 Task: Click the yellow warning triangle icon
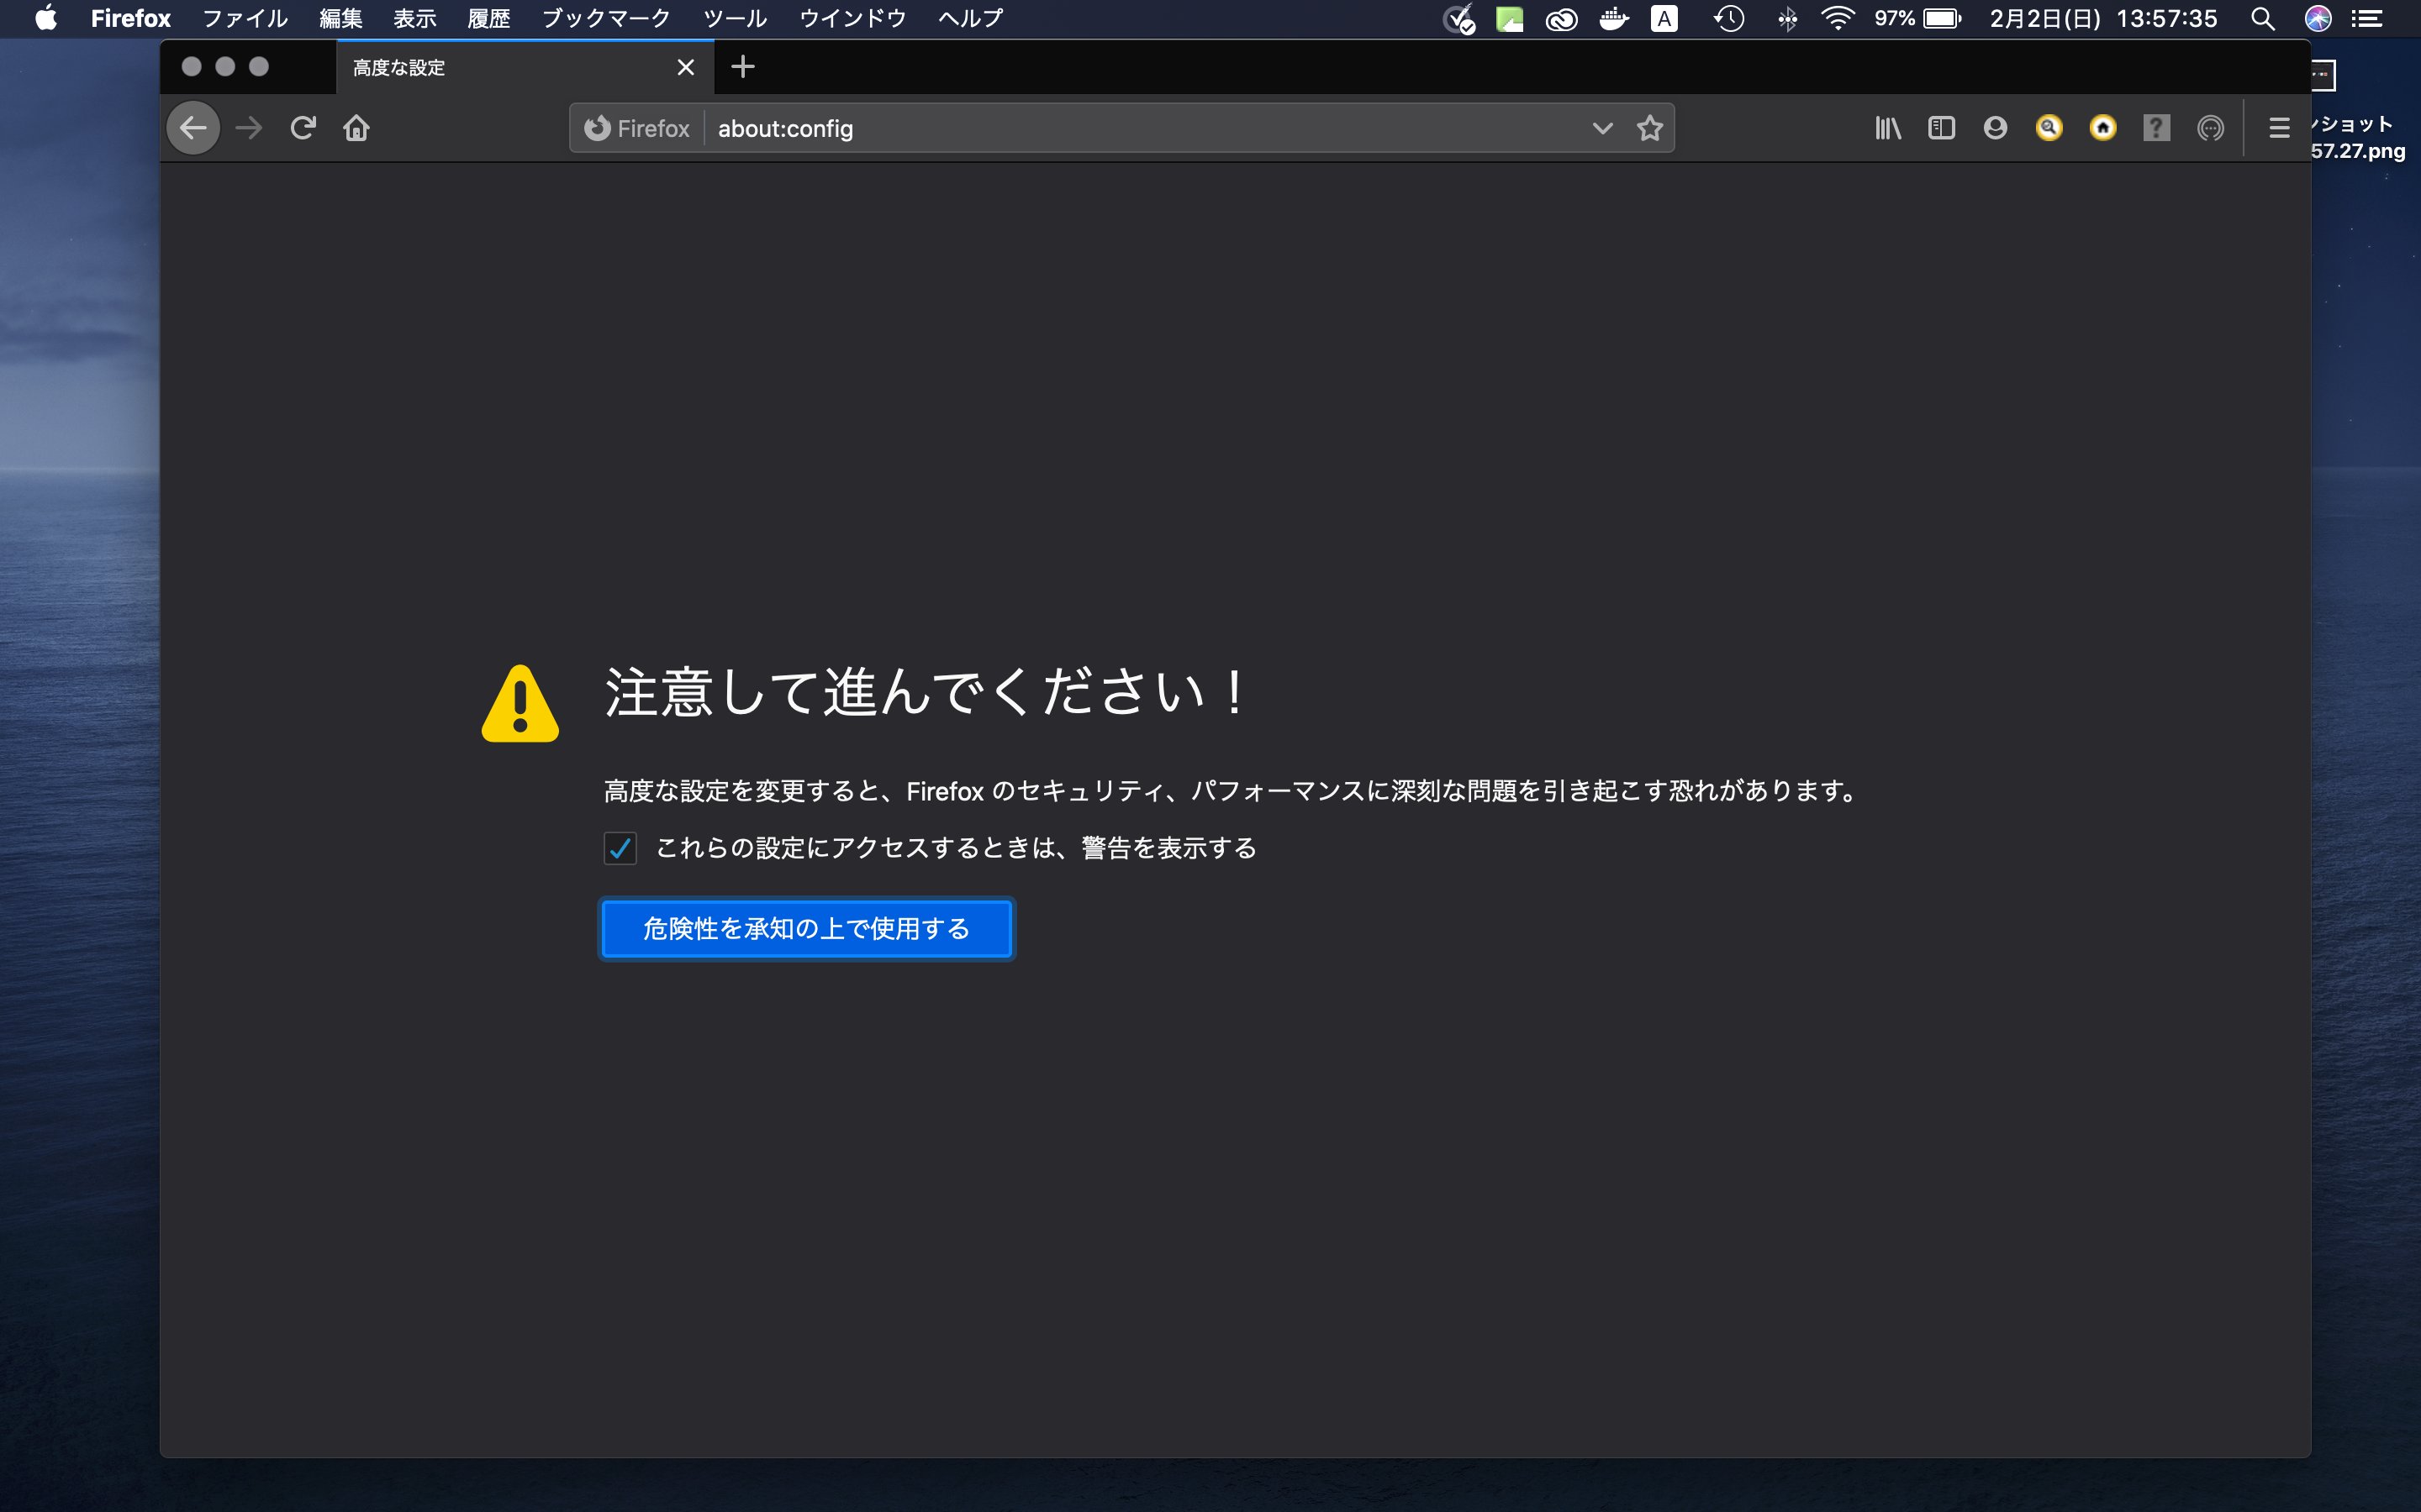pos(520,703)
